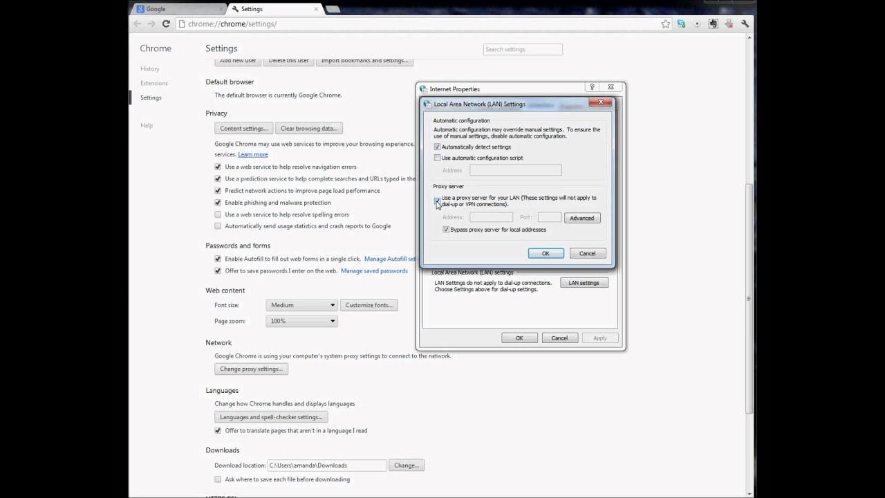Go back using the browser arrow

(x=137, y=24)
